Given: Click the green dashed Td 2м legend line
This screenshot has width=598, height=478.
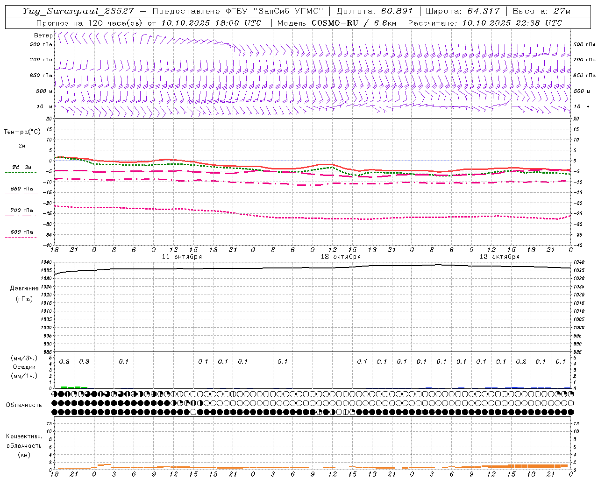Looking at the screenshot, I should (21, 172).
